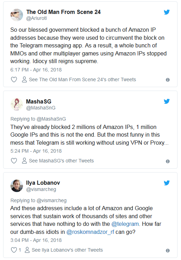Click the @Ariurotl handle
The height and width of the screenshot is (260, 181).
[37, 18]
